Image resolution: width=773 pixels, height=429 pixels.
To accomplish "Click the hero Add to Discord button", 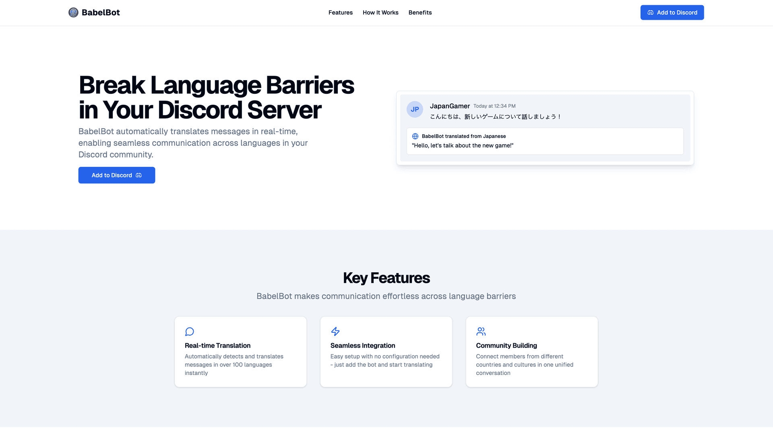I will (x=117, y=175).
